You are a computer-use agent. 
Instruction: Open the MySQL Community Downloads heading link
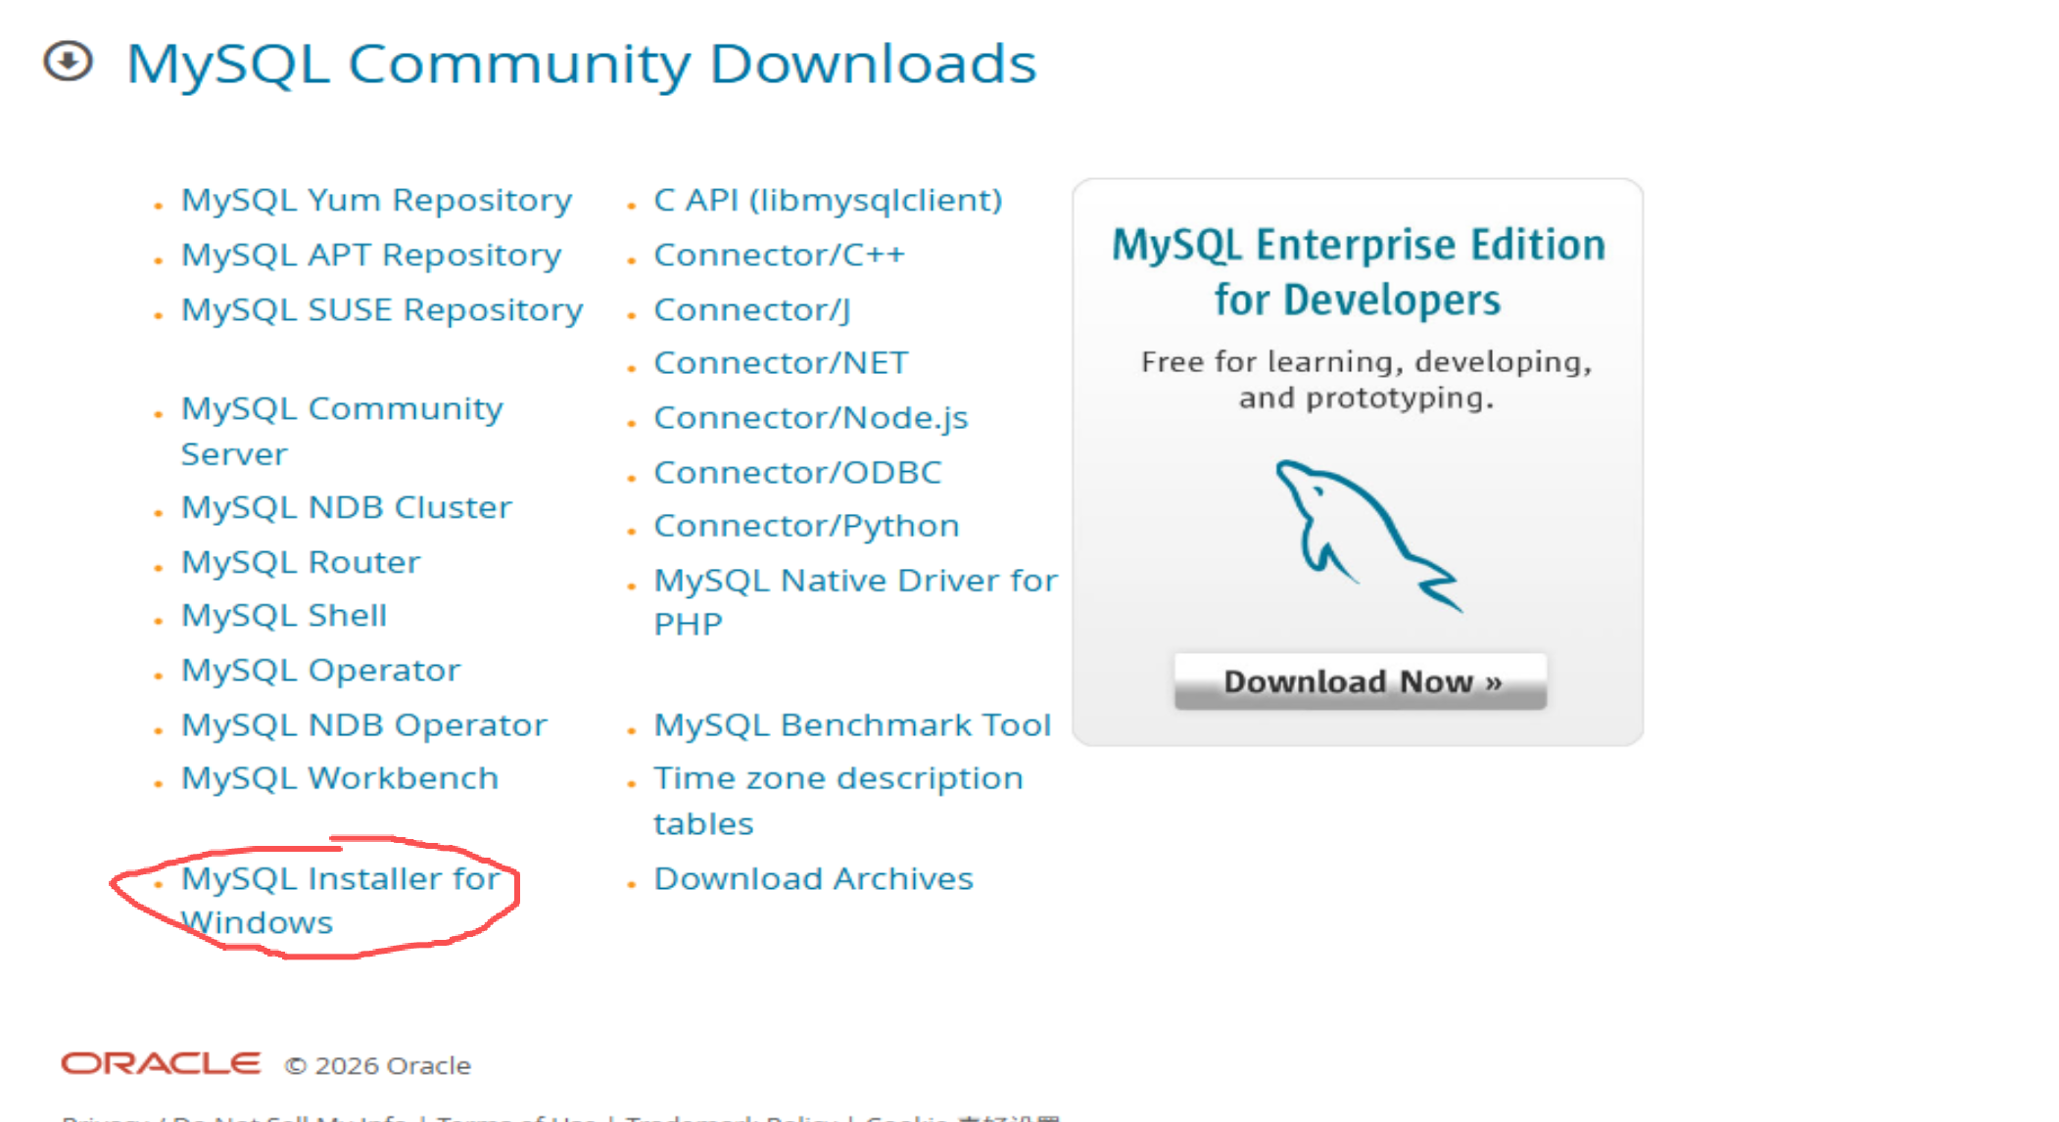click(x=581, y=65)
